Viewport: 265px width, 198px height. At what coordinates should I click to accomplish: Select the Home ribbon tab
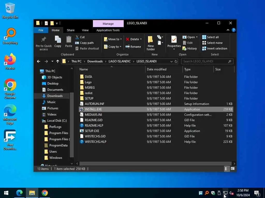(x=56, y=30)
